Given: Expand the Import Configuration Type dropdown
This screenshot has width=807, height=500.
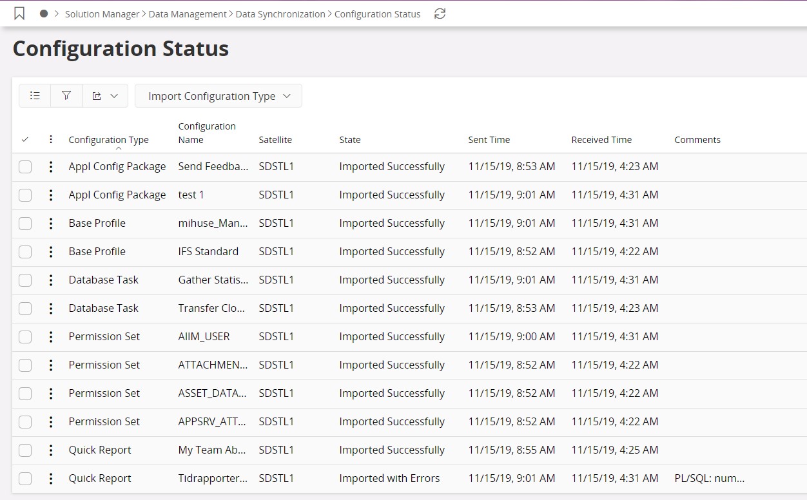Looking at the screenshot, I should click(x=219, y=96).
